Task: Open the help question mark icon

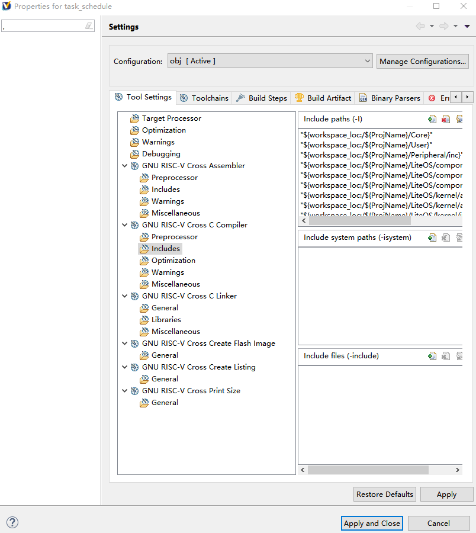Action: tap(12, 522)
